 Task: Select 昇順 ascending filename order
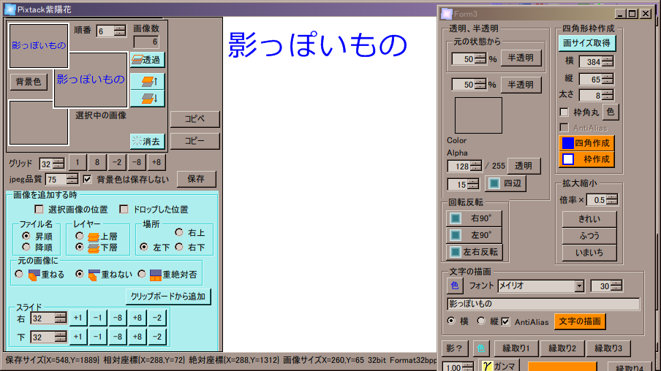26,236
